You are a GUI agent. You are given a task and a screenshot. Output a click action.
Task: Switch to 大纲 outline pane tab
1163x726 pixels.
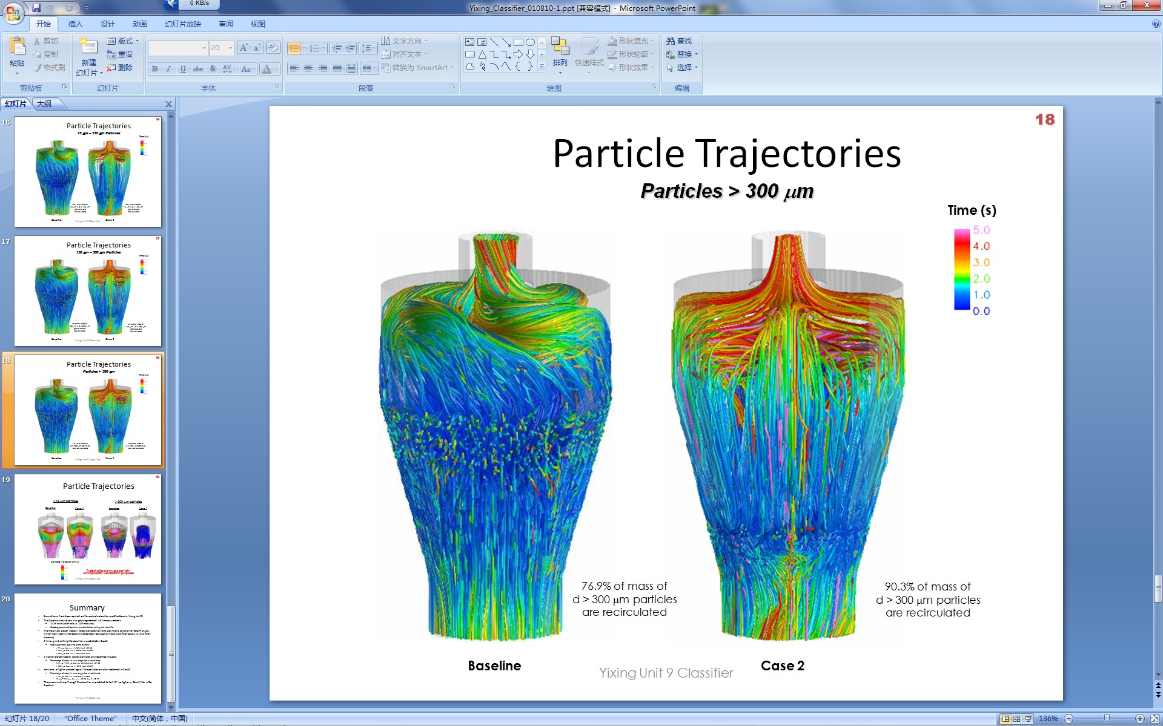44,104
